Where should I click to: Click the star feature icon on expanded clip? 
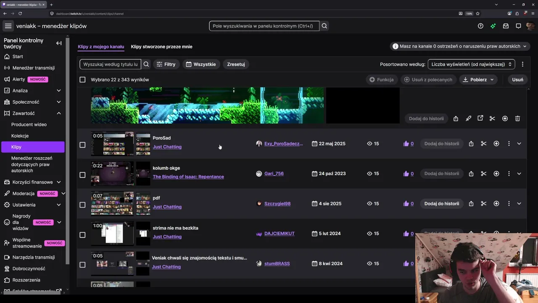point(505,119)
